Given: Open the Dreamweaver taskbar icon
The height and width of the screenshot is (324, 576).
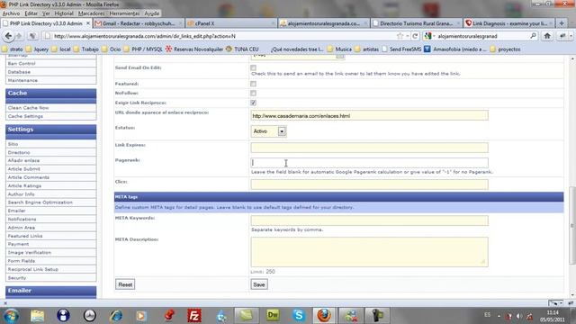Looking at the screenshot, I should [x=273, y=315].
